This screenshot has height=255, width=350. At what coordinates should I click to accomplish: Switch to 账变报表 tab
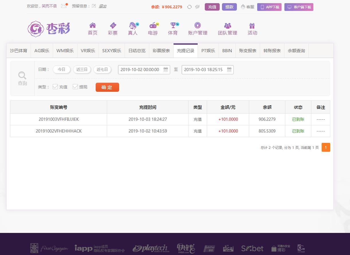(248, 51)
